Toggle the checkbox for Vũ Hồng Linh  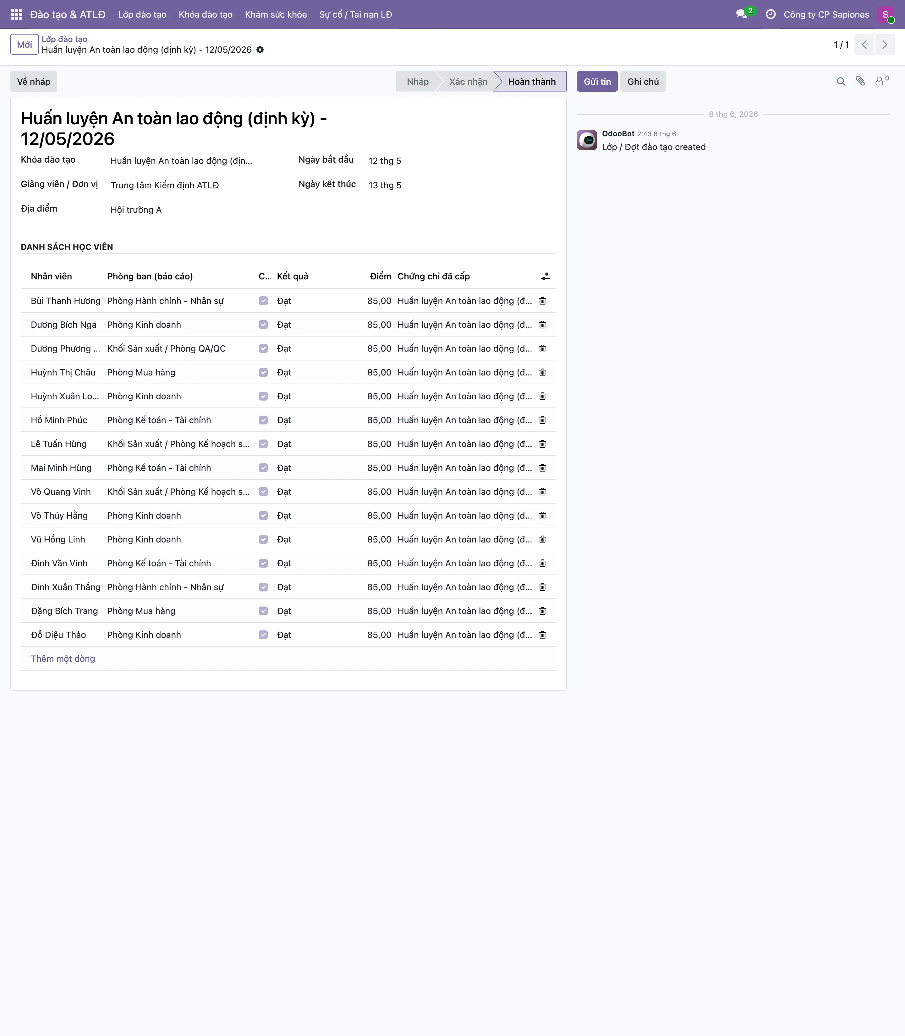(x=263, y=539)
